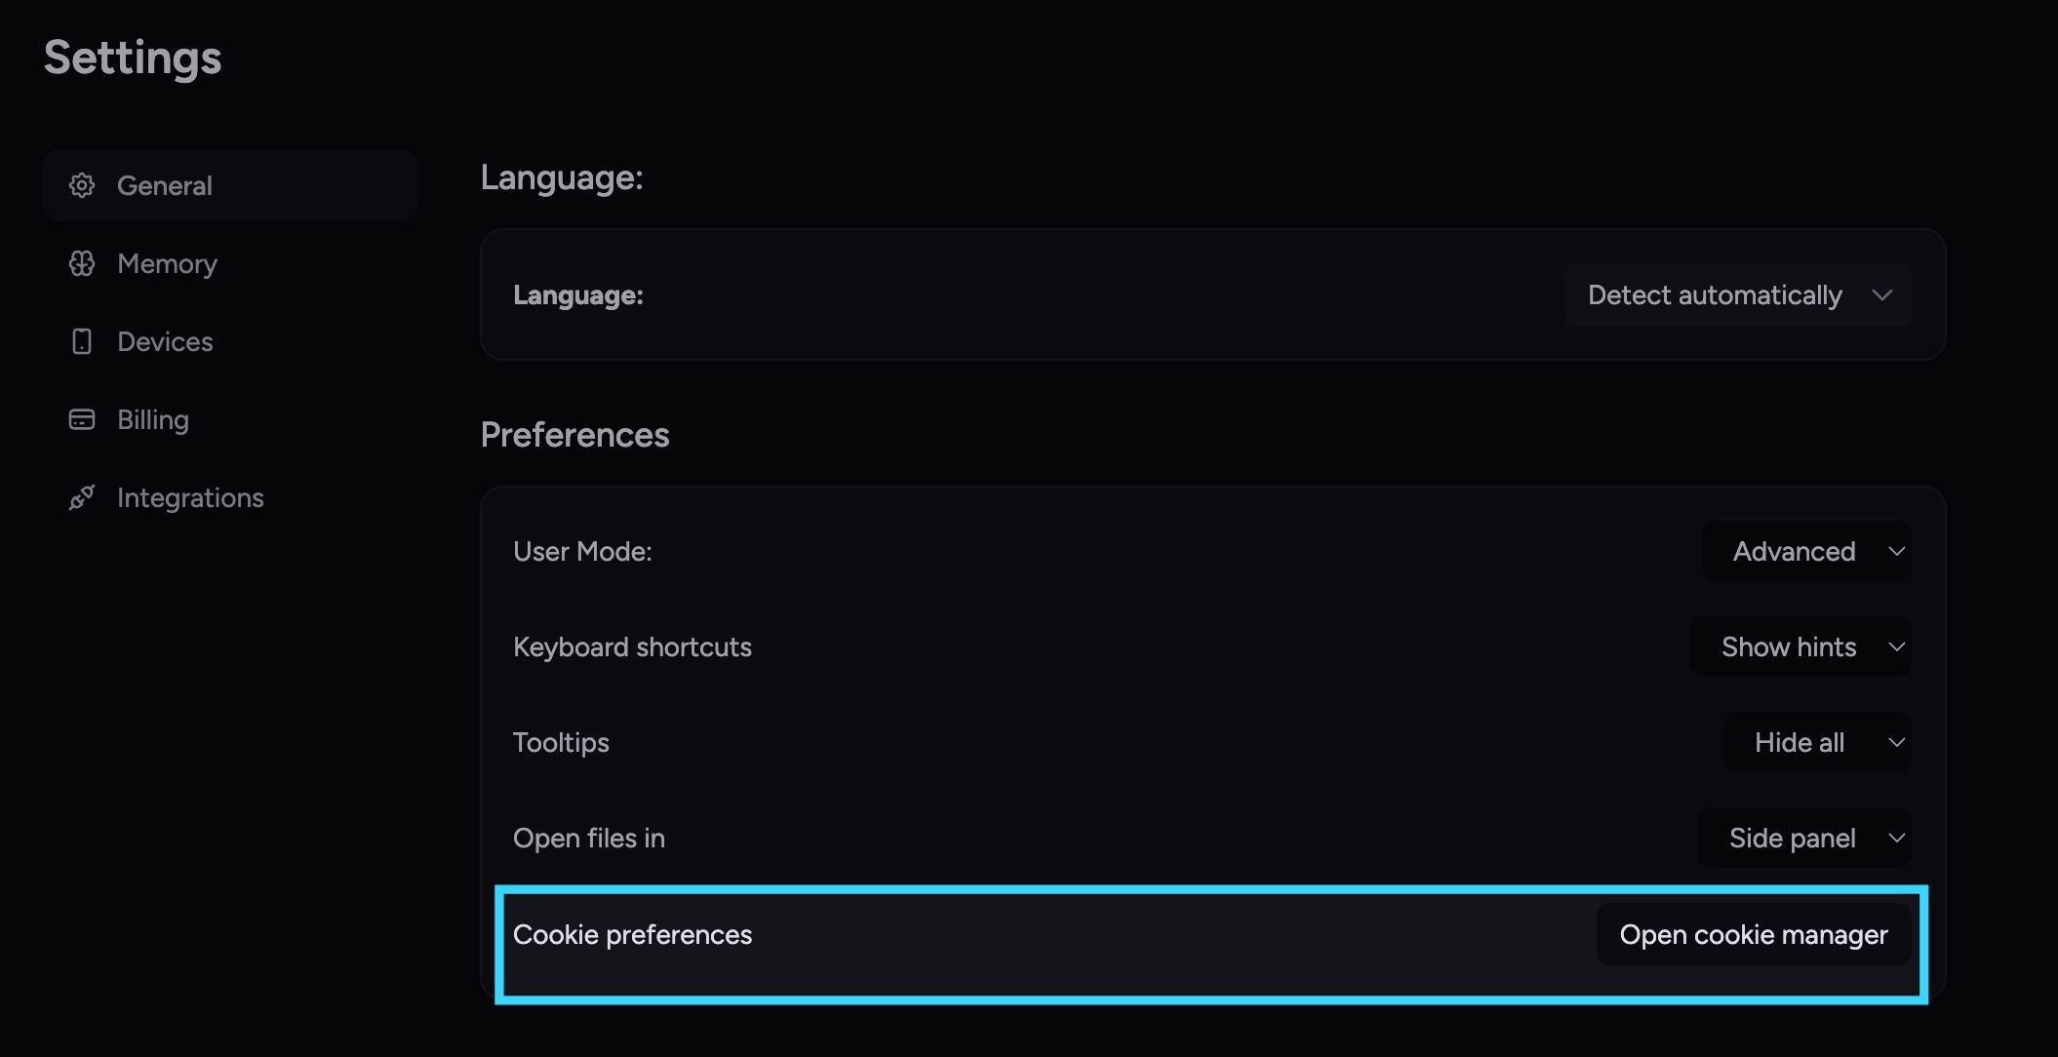Open the Devices settings section

(230, 341)
